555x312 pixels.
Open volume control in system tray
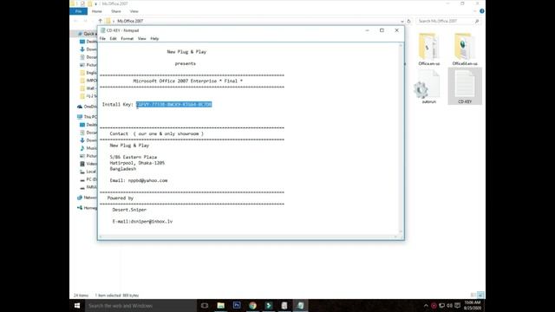449,306
